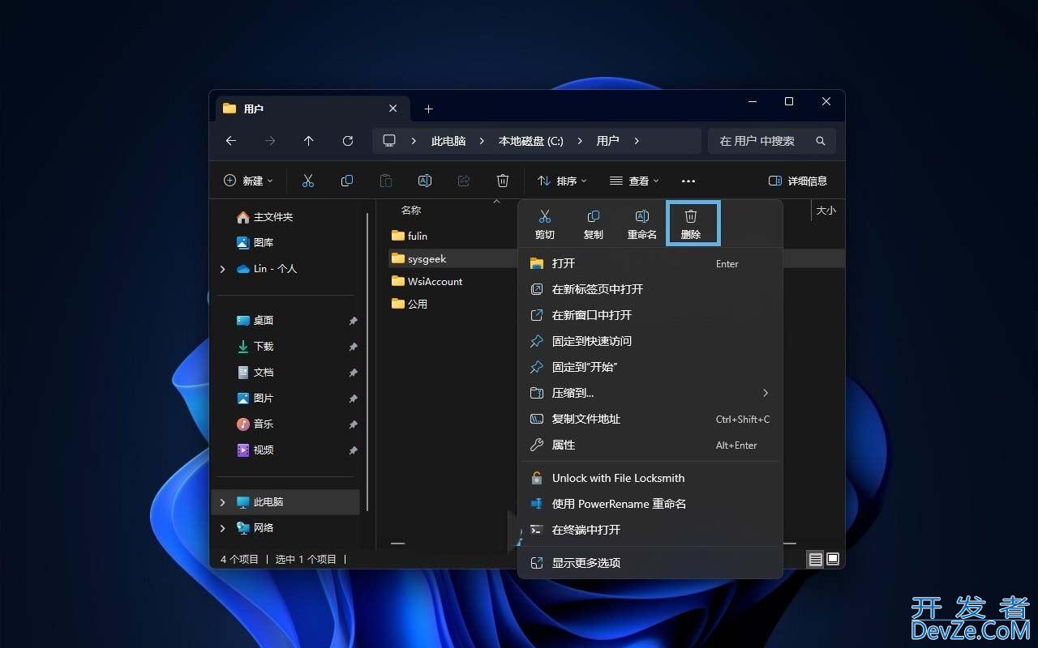Choose 显示更多选项
The height and width of the screenshot is (648, 1038).
pyautogui.click(x=650, y=563)
